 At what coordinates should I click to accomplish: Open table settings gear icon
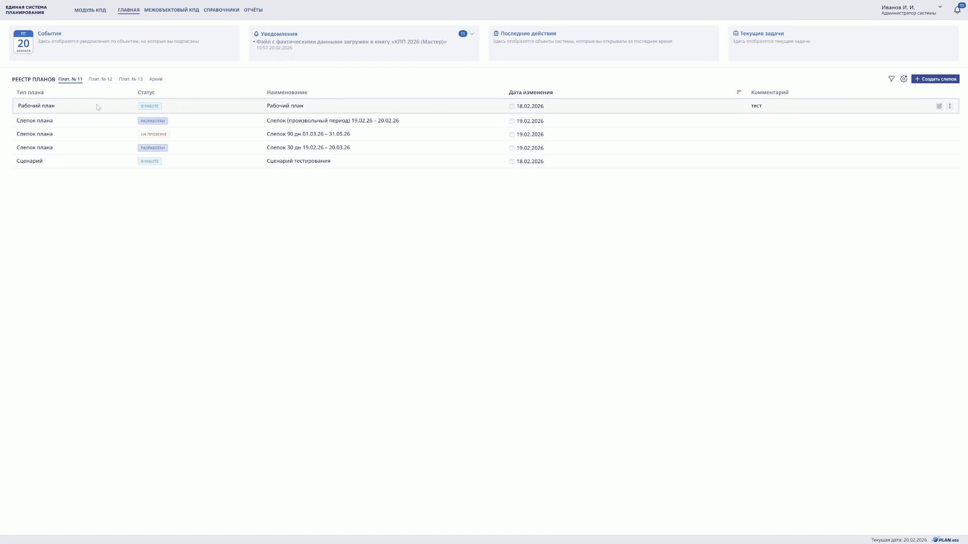pyautogui.click(x=903, y=79)
